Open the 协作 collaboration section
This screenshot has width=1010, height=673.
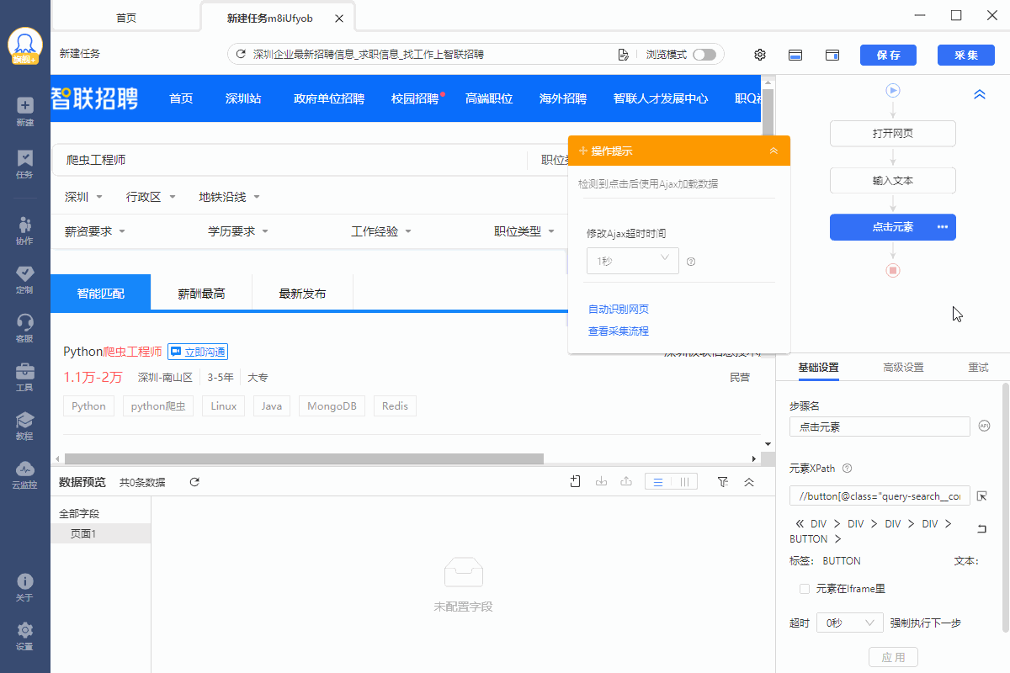tap(24, 230)
